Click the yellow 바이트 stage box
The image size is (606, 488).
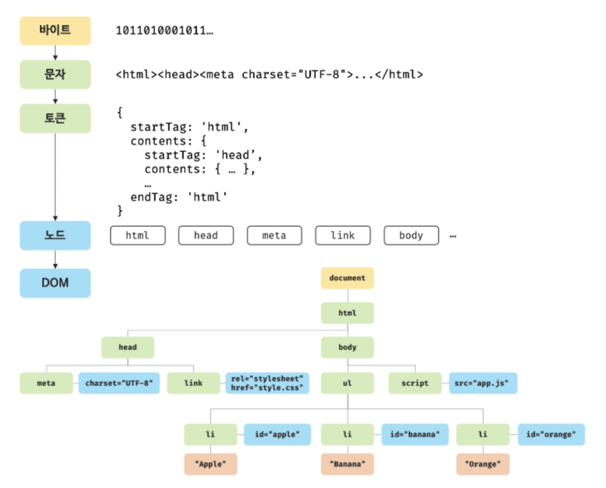point(55,31)
